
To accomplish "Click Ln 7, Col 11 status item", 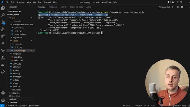I will pyautogui.click(x=128, y=106).
